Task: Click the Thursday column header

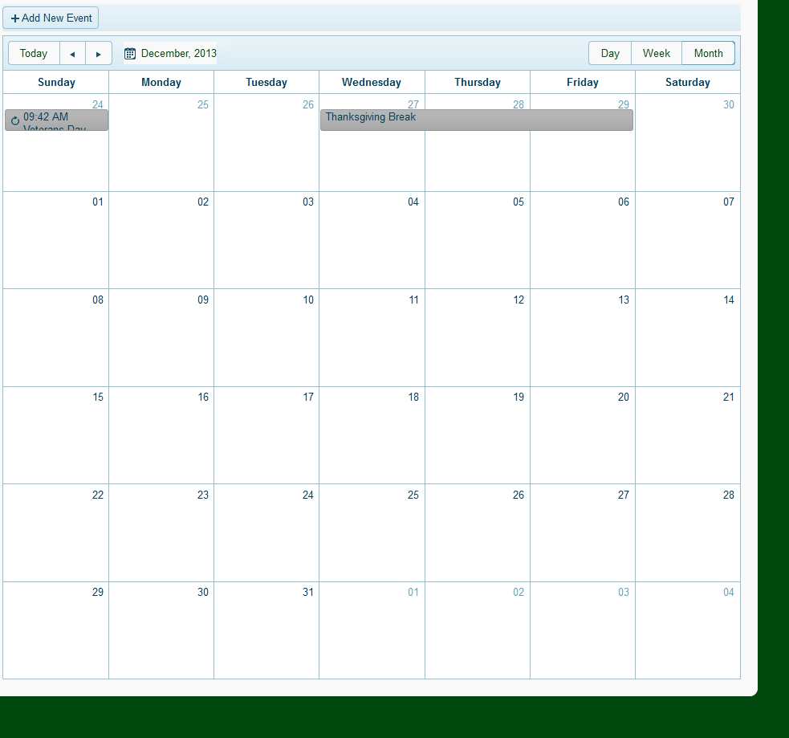Action: pyautogui.click(x=477, y=83)
